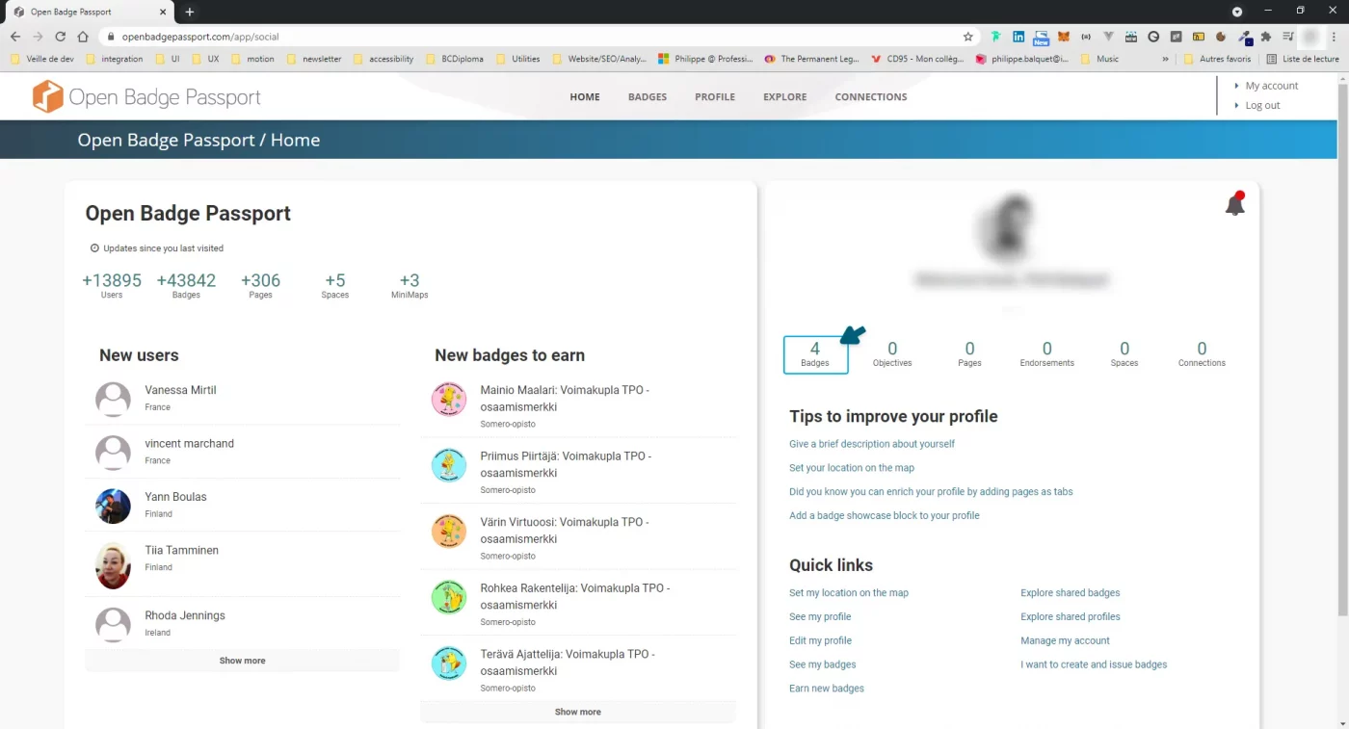The width and height of the screenshot is (1349, 729).
Task: Open the Värin Virtuoosi badge image
Action: (448, 531)
